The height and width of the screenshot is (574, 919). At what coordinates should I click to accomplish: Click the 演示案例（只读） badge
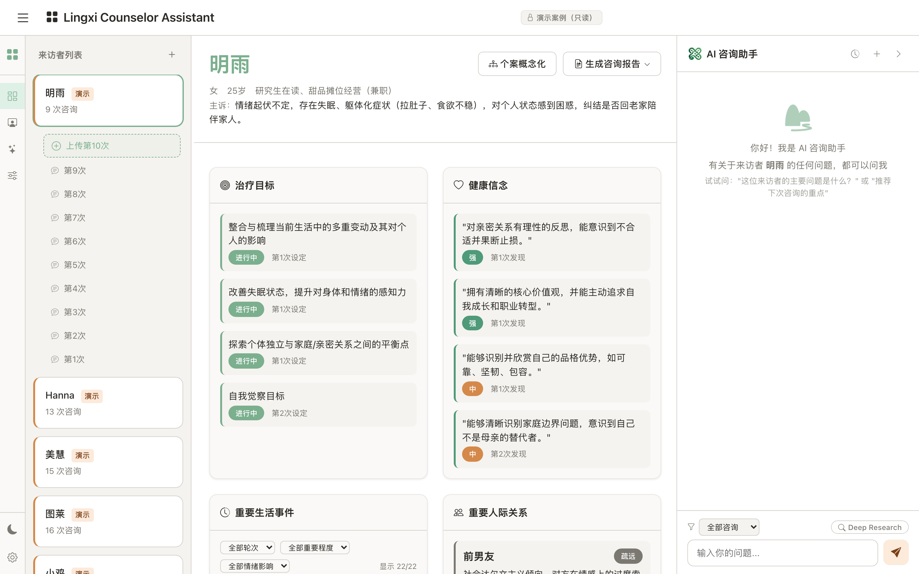click(561, 18)
